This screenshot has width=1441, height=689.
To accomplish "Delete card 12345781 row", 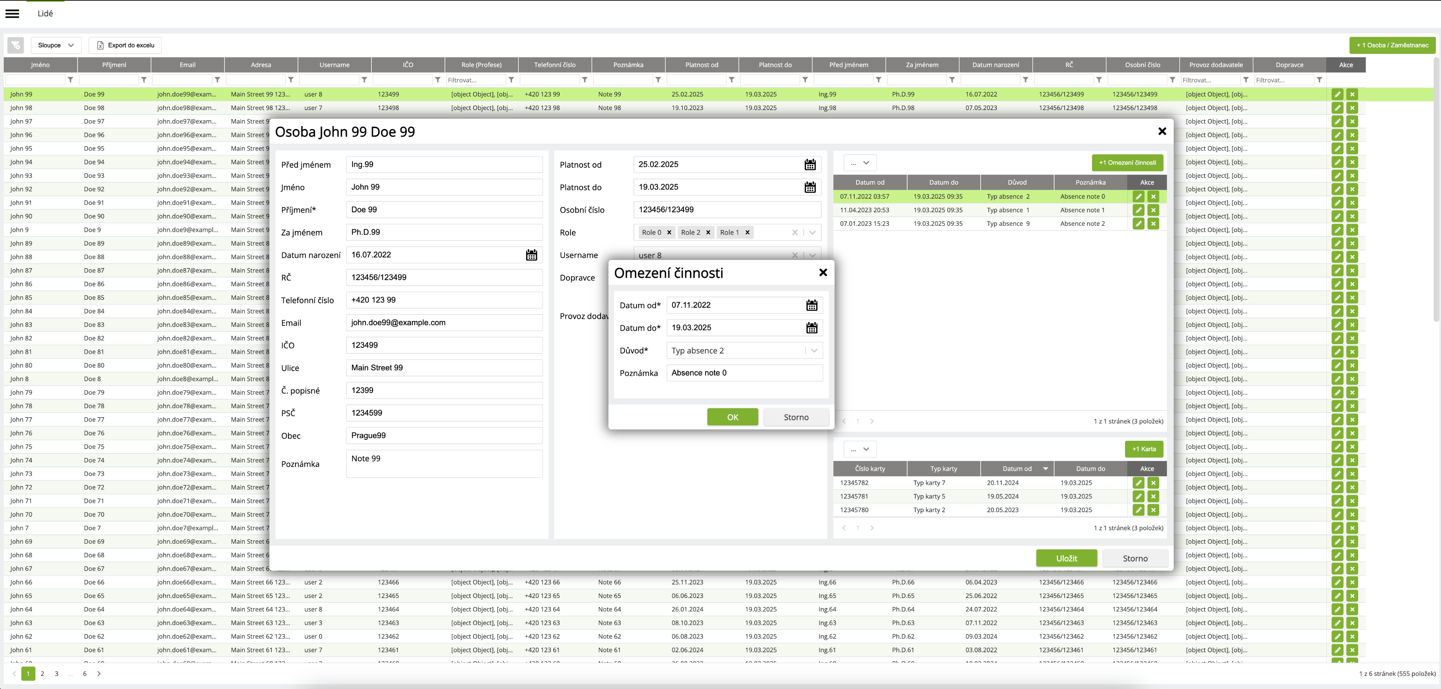I will 1153,496.
